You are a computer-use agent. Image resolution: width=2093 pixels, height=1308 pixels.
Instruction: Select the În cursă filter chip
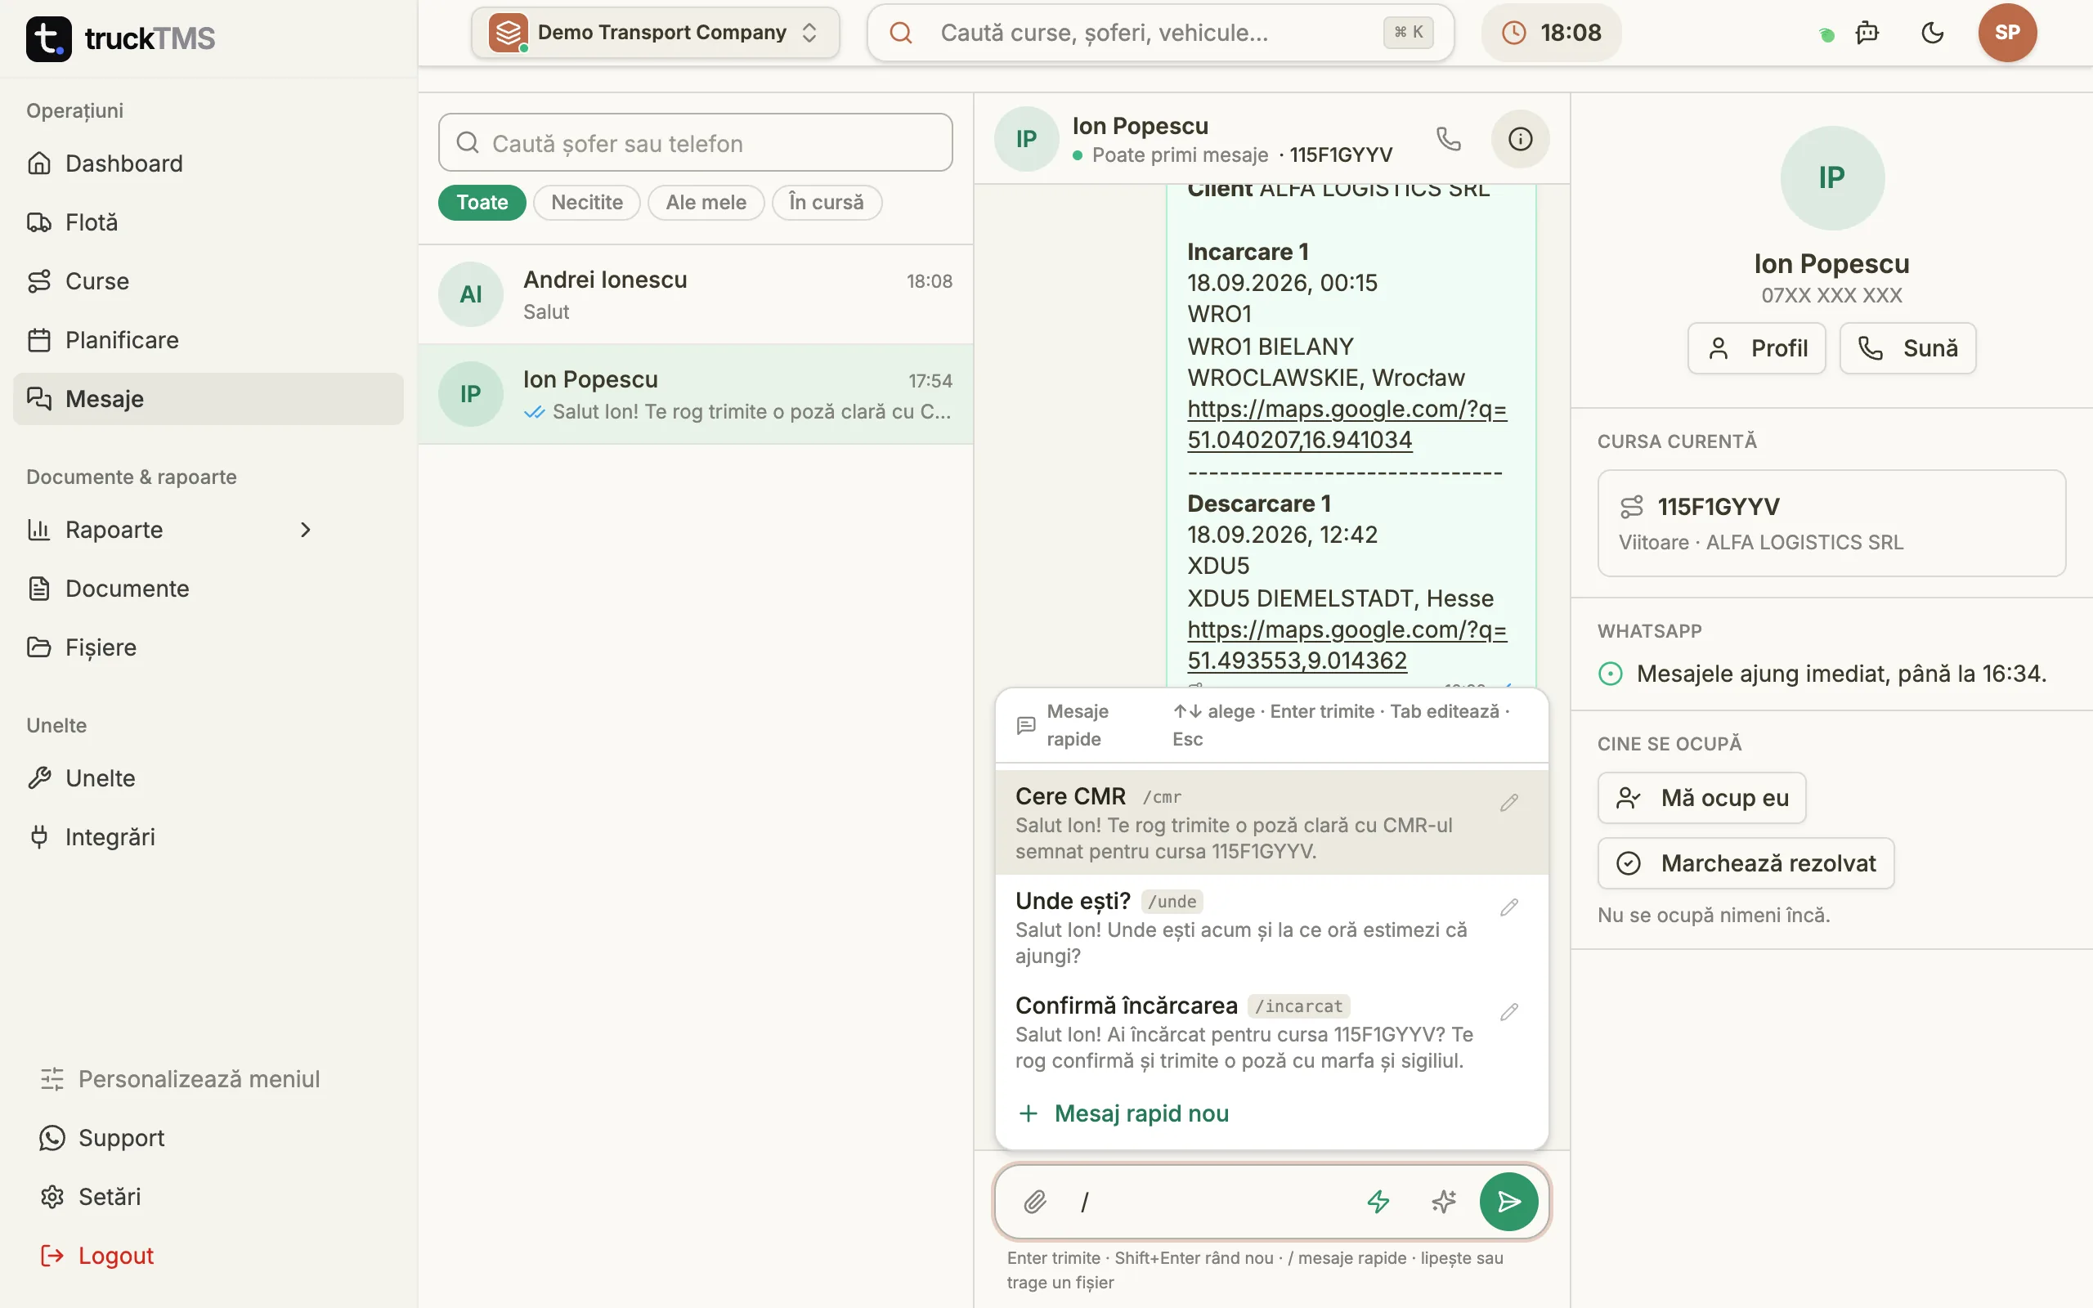(826, 203)
